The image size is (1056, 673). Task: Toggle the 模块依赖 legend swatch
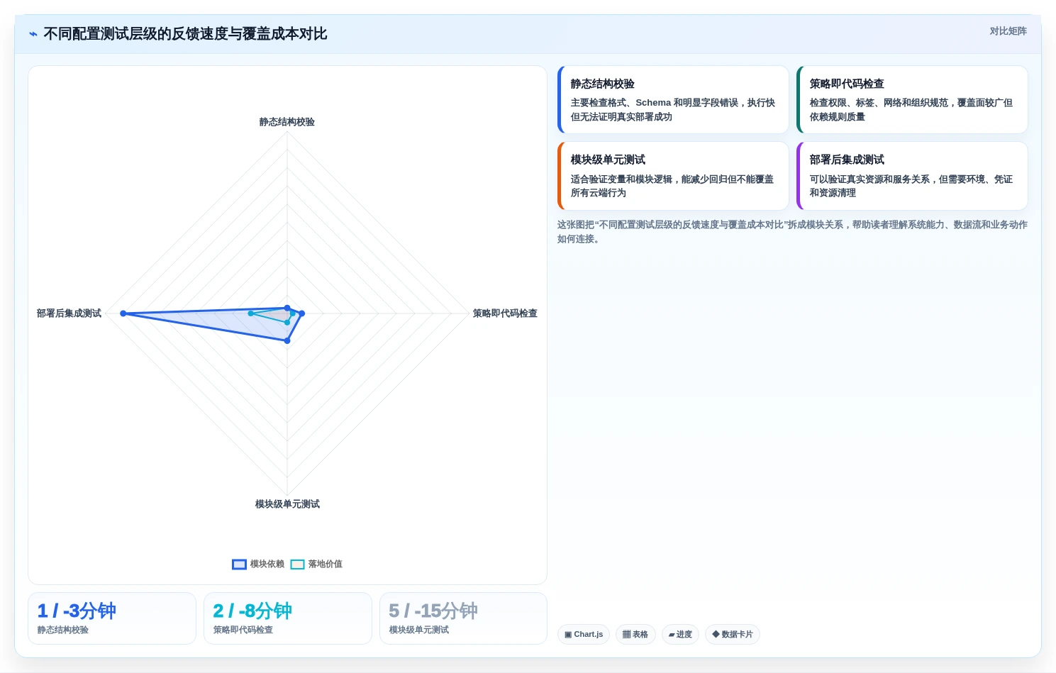point(239,564)
